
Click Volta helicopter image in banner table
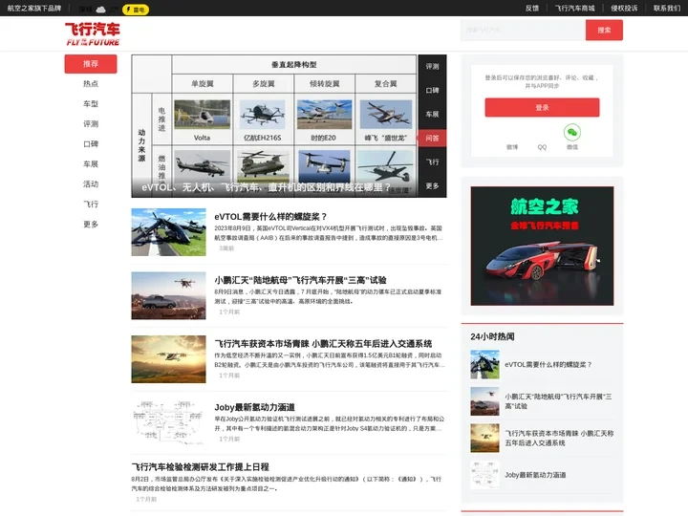203,115
